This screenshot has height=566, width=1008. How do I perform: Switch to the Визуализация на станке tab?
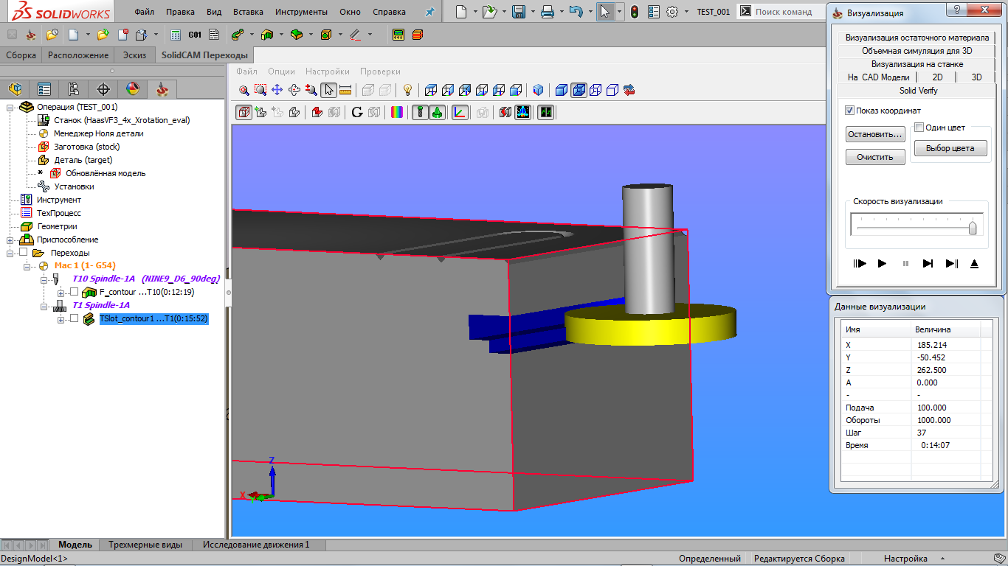pyautogui.click(x=916, y=64)
